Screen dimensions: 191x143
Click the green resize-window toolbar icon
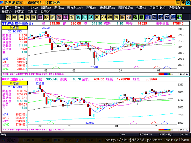pos(141,17)
